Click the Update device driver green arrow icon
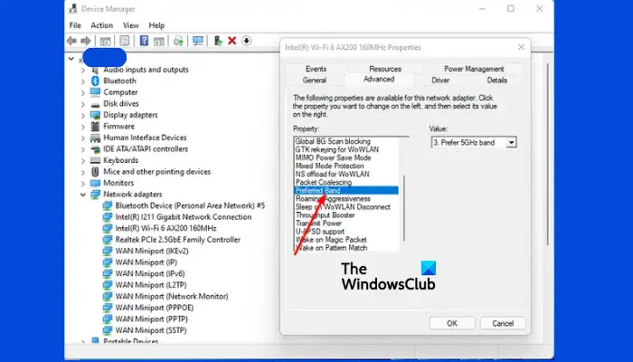 point(218,41)
